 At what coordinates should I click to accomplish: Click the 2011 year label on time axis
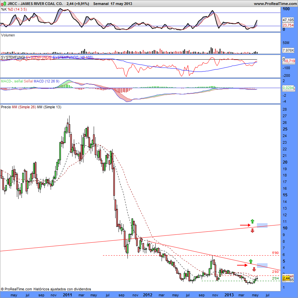click(x=68, y=295)
